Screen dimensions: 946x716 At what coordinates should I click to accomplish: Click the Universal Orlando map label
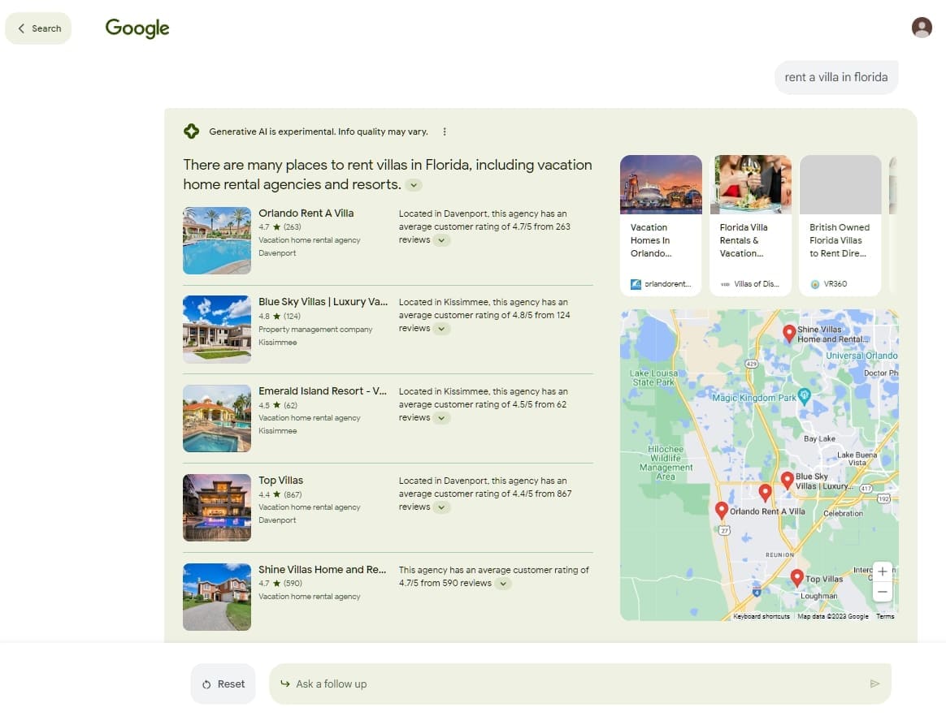coord(861,356)
